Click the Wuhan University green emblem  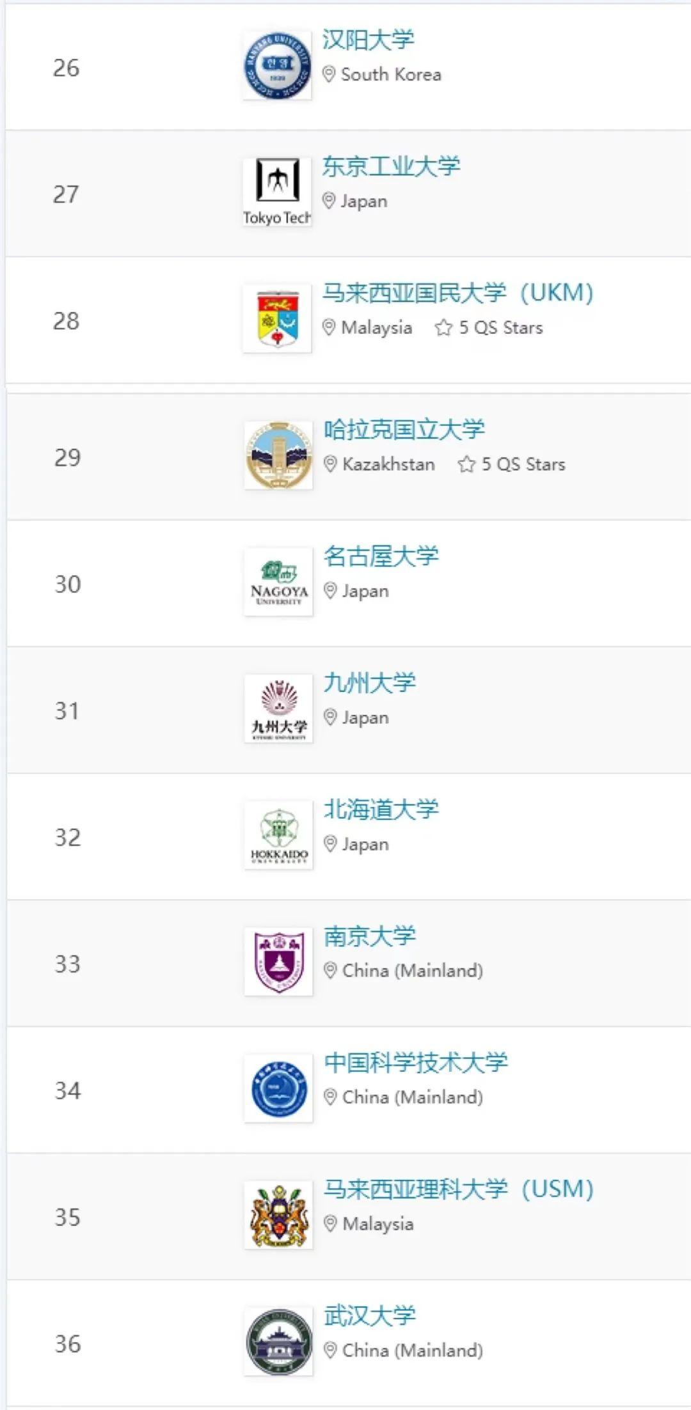[x=278, y=1341]
